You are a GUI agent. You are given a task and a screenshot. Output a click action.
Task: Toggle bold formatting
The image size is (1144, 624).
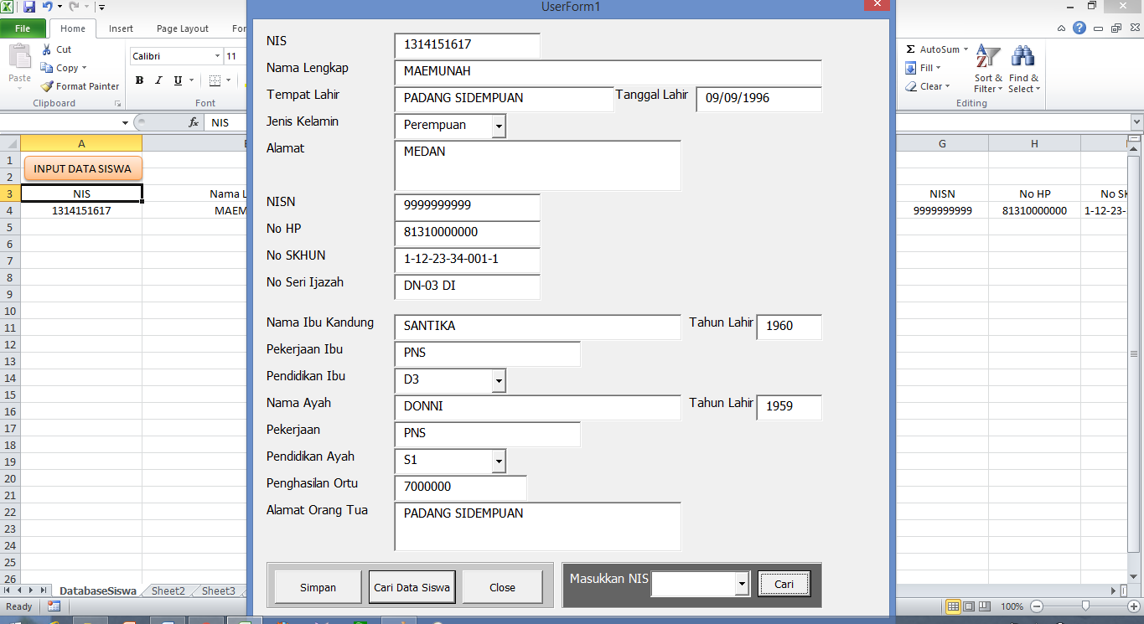[139, 80]
